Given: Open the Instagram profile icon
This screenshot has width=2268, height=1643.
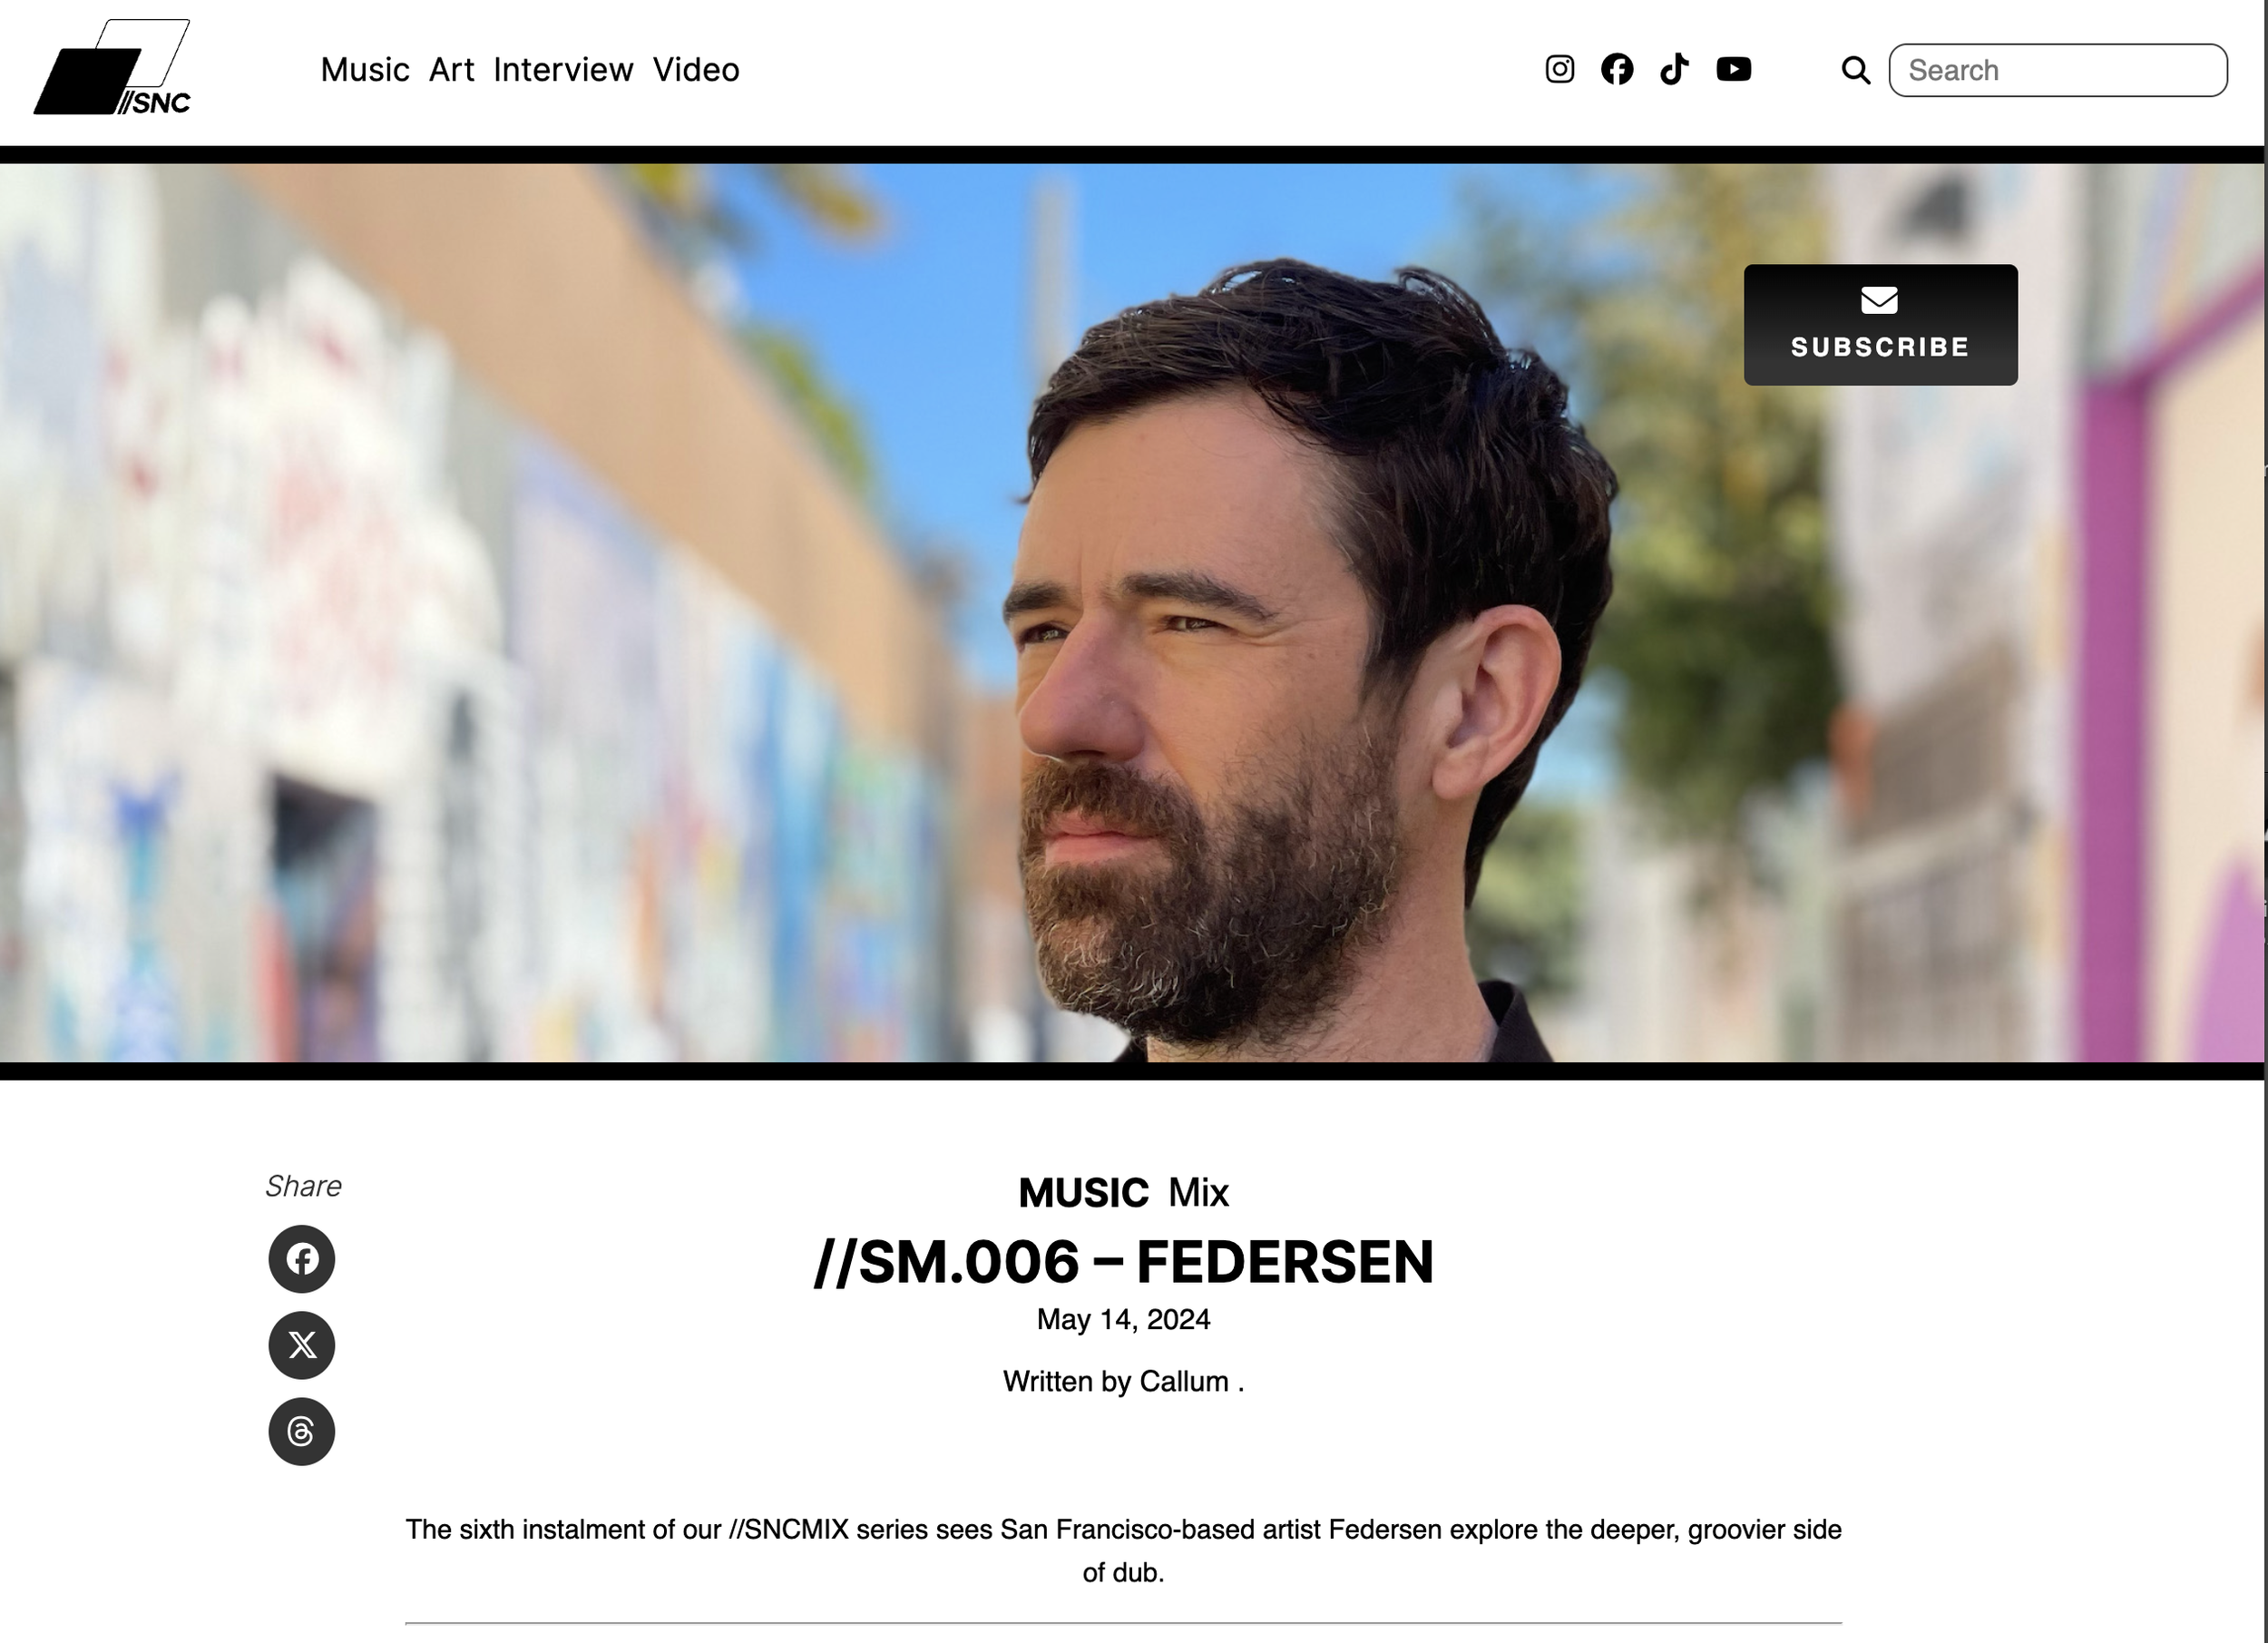Looking at the screenshot, I should 1559,69.
